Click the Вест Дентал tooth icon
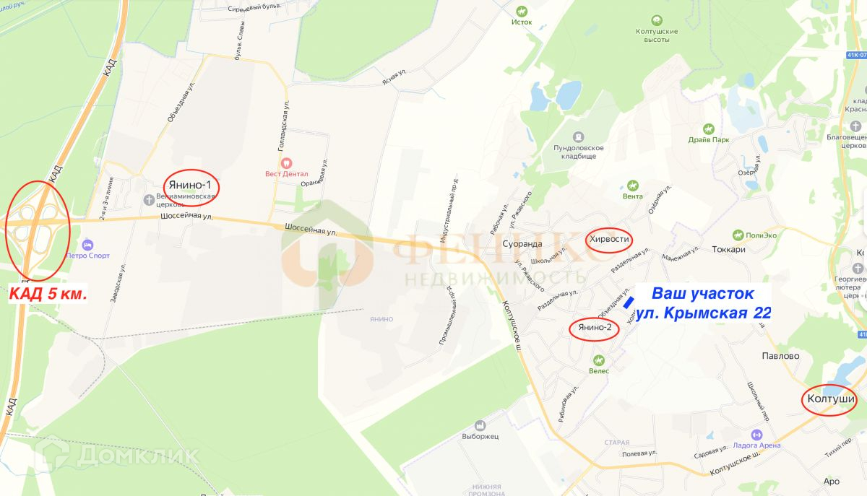Screen dimensions: 867x496 [286, 163]
